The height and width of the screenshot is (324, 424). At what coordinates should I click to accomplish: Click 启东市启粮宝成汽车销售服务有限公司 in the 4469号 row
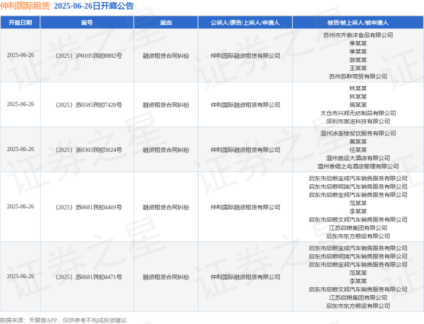pos(358,178)
